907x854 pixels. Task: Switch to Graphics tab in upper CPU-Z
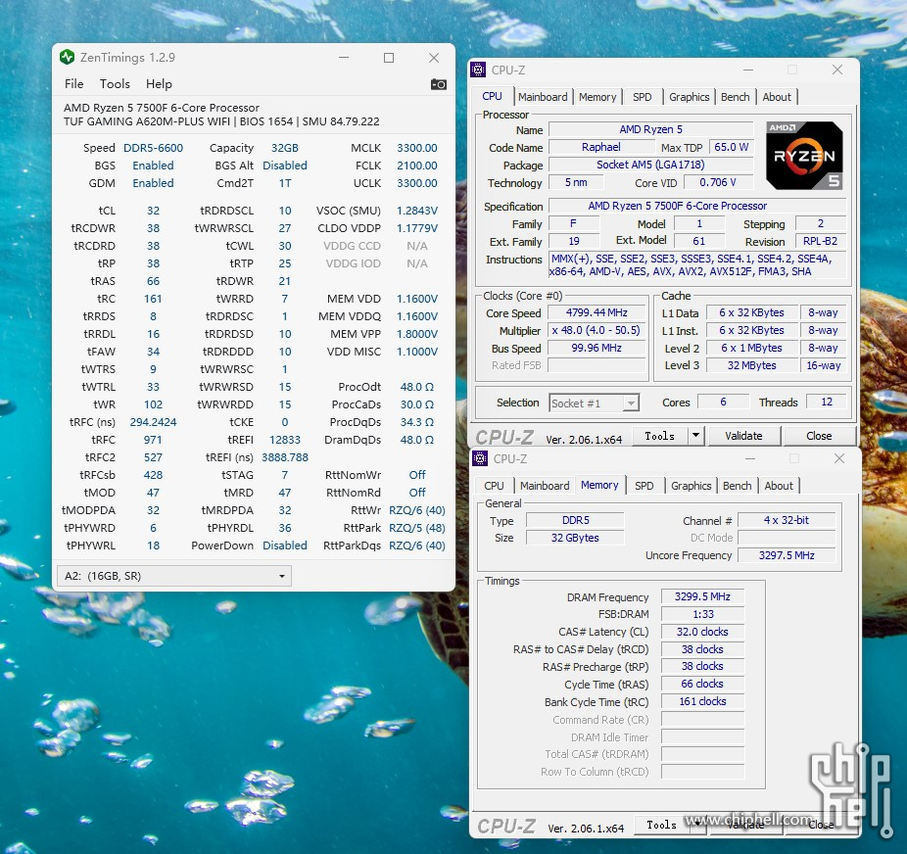click(x=689, y=97)
